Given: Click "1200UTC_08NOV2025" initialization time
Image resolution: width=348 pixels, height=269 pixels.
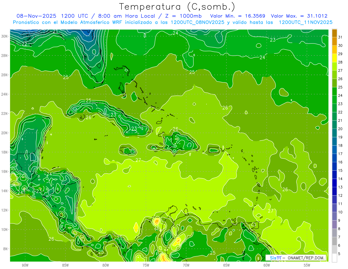Looking at the screenshot, I should point(197,22).
